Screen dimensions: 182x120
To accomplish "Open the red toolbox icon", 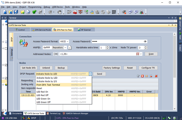I will click(x=75, y=12).
